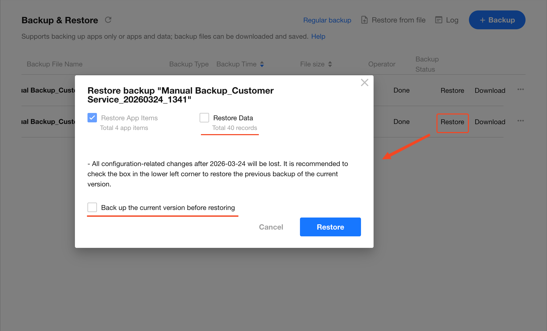Screen dimensions: 547x331
Task: Open the Help link
Action: [x=318, y=36]
